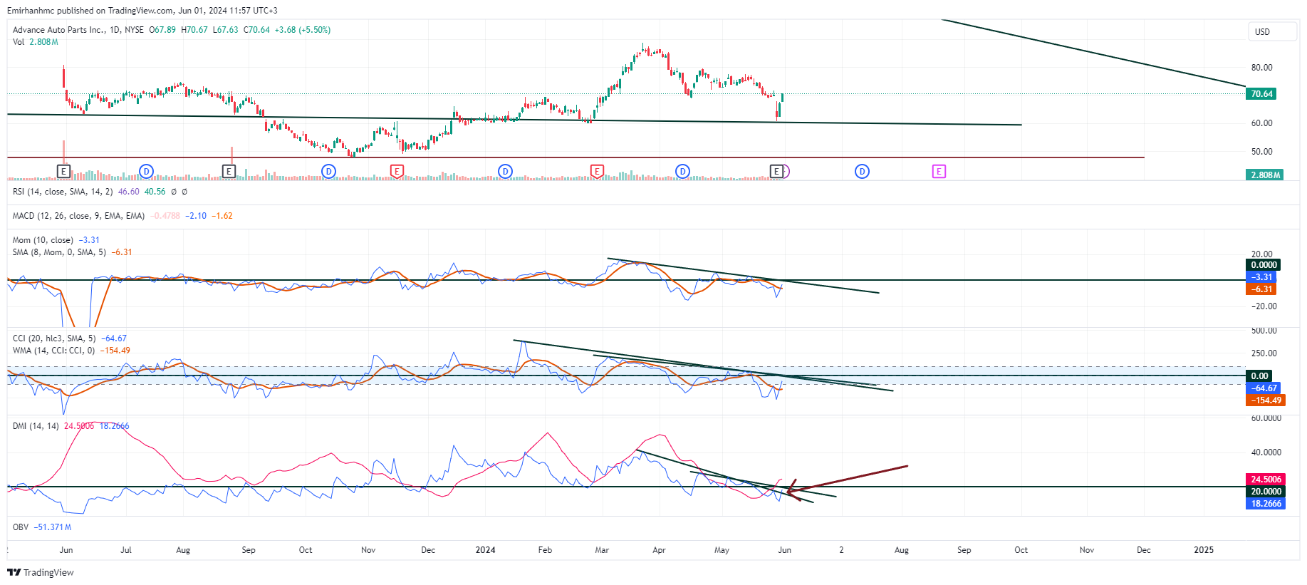Open the dividend D marker in mid-July 2023
Image resolution: width=1307 pixels, height=585 pixels.
pos(146,171)
